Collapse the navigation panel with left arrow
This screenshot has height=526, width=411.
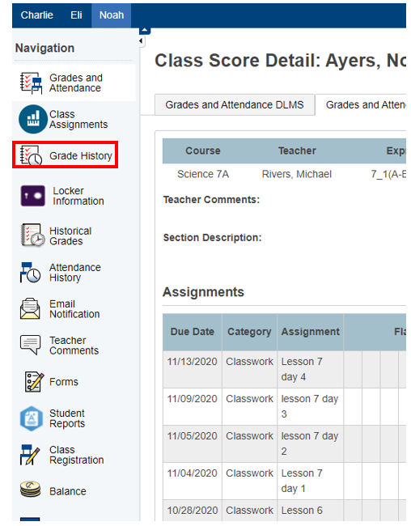point(142,41)
